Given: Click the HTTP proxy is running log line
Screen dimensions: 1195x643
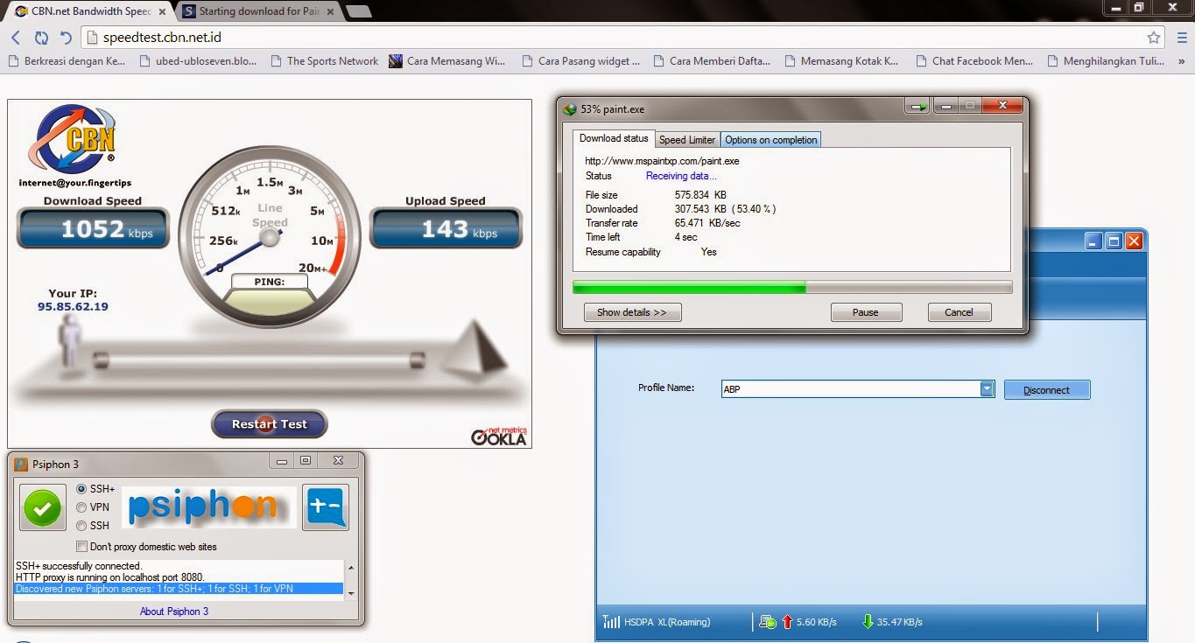Looking at the screenshot, I should click(x=110, y=577).
